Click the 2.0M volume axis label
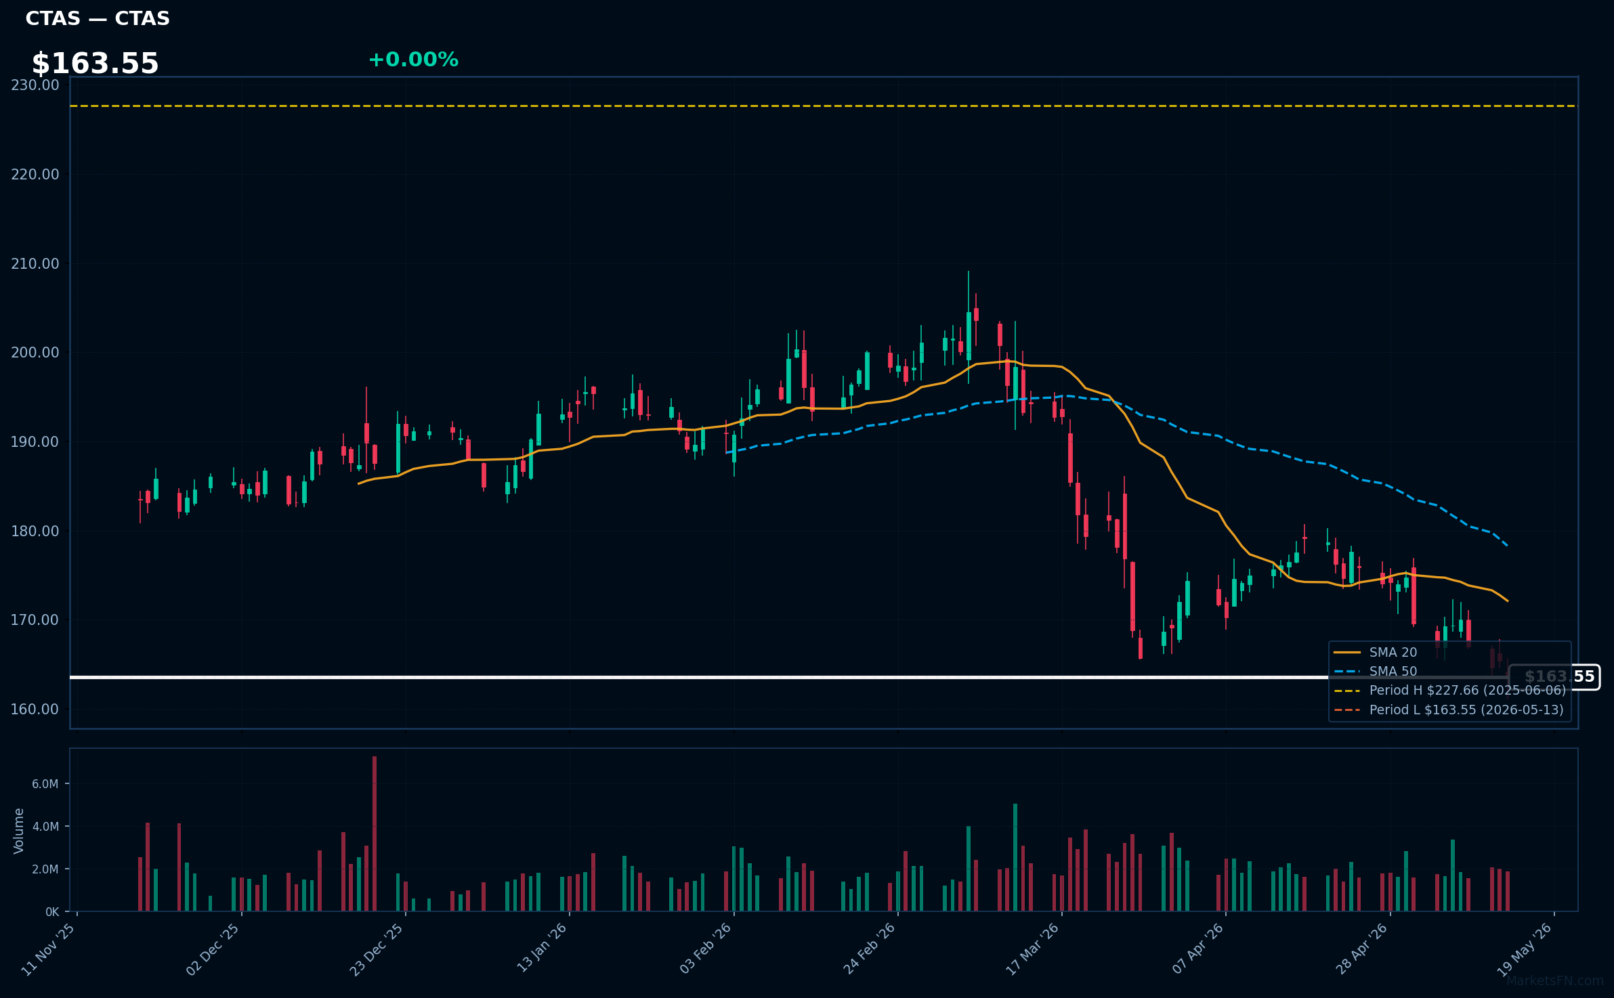This screenshot has width=1614, height=998. click(45, 869)
